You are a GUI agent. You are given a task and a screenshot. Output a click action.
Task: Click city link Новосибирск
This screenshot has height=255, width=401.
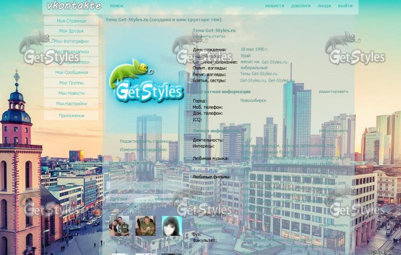click(253, 101)
